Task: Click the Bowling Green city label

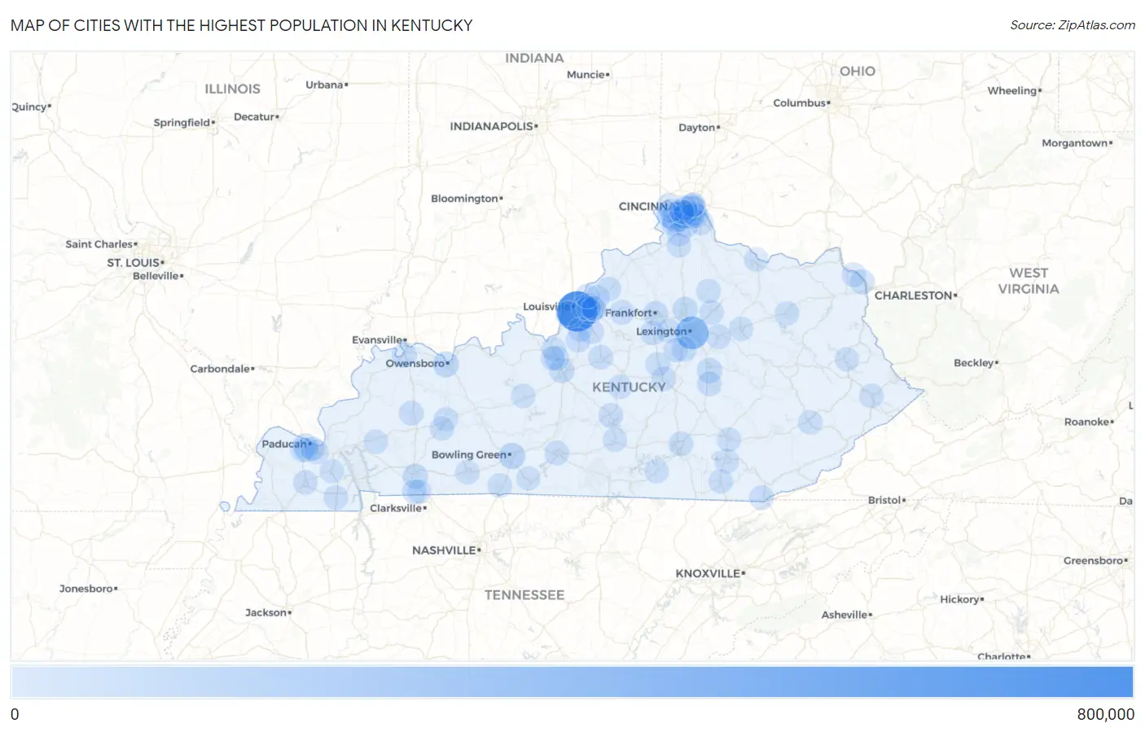Action: pos(469,454)
